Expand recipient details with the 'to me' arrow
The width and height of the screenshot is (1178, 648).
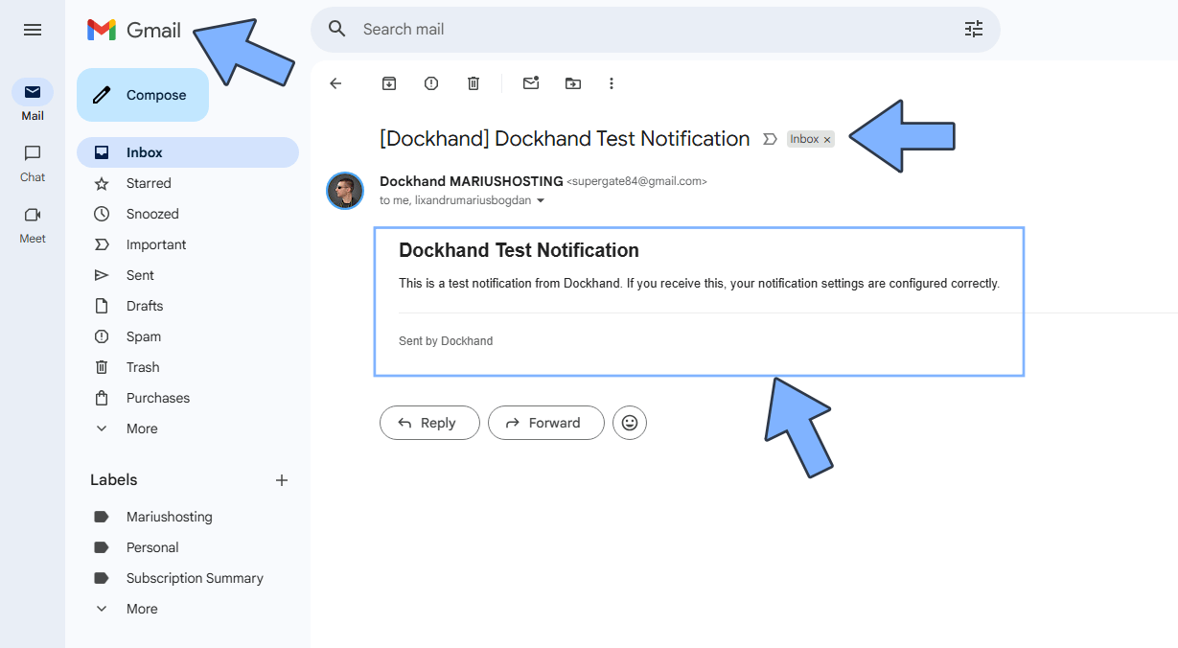tap(541, 200)
